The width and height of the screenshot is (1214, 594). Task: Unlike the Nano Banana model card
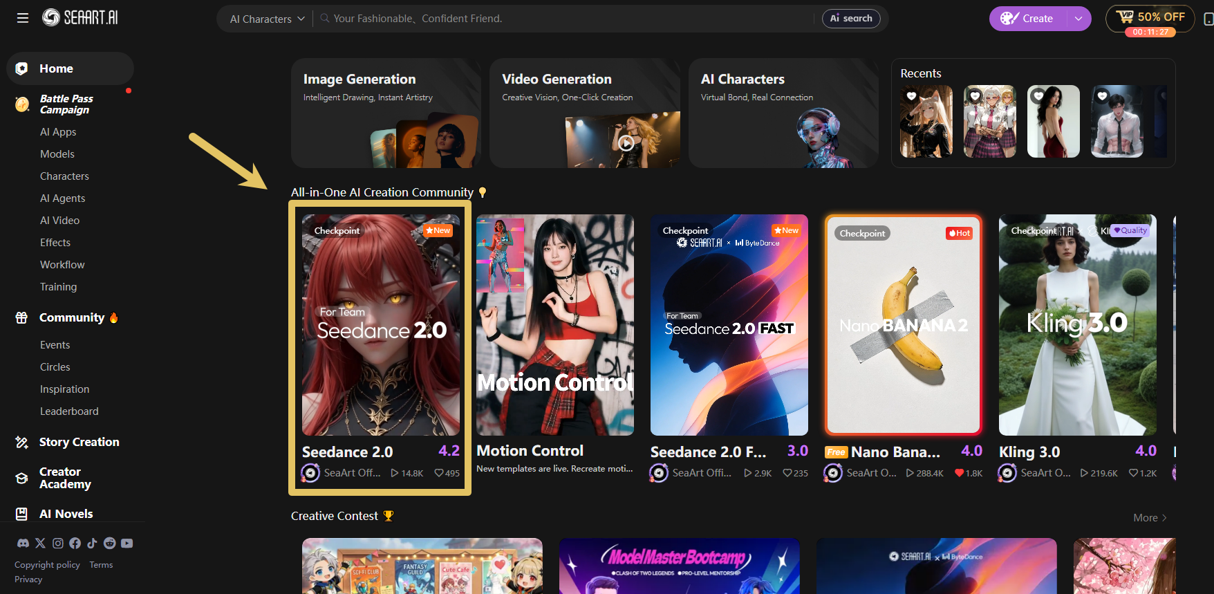pos(959,473)
